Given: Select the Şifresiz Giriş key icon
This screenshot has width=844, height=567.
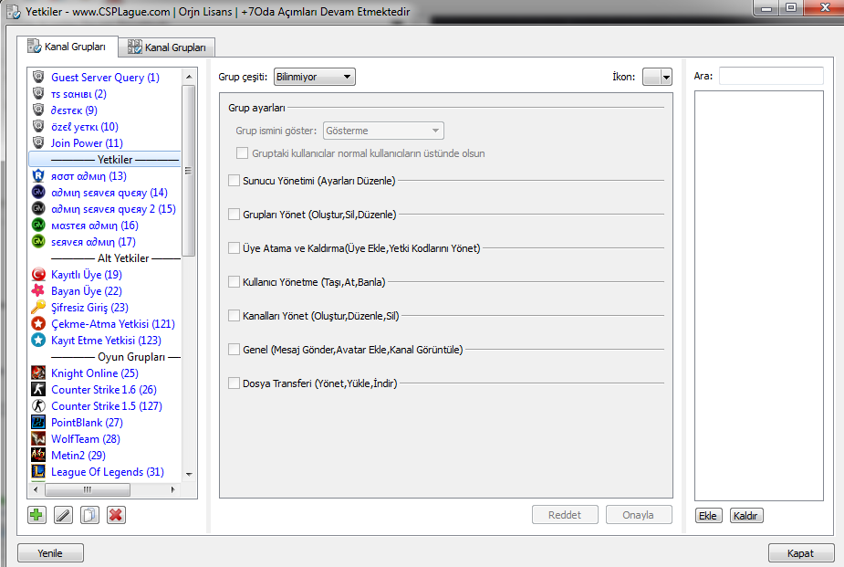Looking at the screenshot, I should click(38, 308).
